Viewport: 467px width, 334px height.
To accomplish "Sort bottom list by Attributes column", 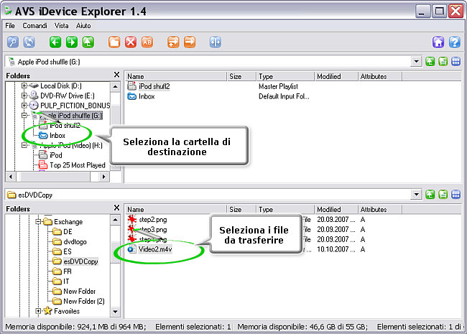I will pos(380,210).
